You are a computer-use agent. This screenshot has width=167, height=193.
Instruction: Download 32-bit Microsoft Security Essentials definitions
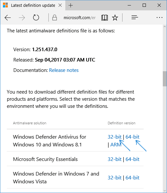pos(114,159)
